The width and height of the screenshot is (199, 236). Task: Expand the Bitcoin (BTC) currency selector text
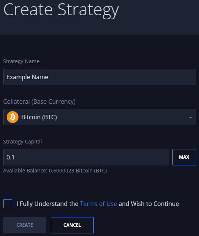tap(39, 117)
